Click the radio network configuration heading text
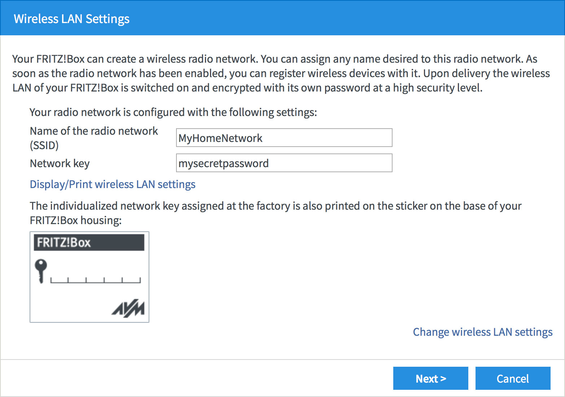 (173, 112)
